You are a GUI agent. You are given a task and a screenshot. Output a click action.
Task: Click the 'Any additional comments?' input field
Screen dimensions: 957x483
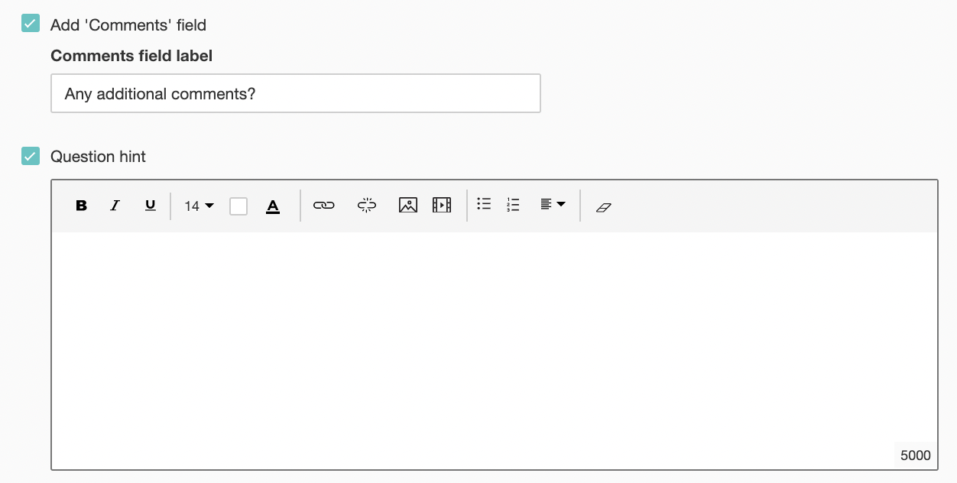(x=295, y=94)
